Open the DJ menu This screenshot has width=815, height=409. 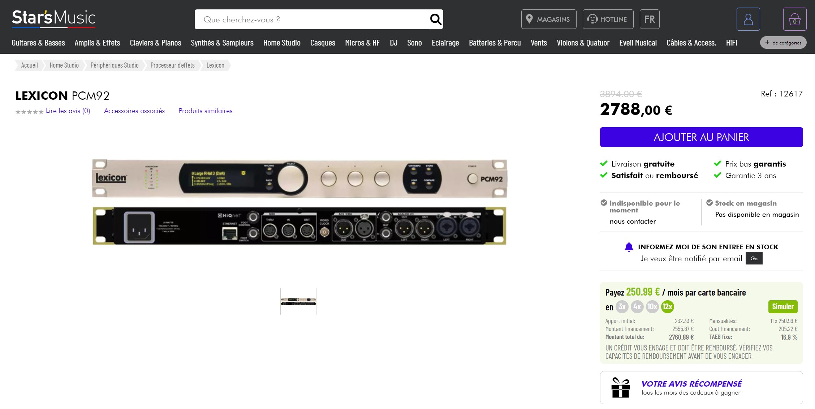tap(393, 43)
